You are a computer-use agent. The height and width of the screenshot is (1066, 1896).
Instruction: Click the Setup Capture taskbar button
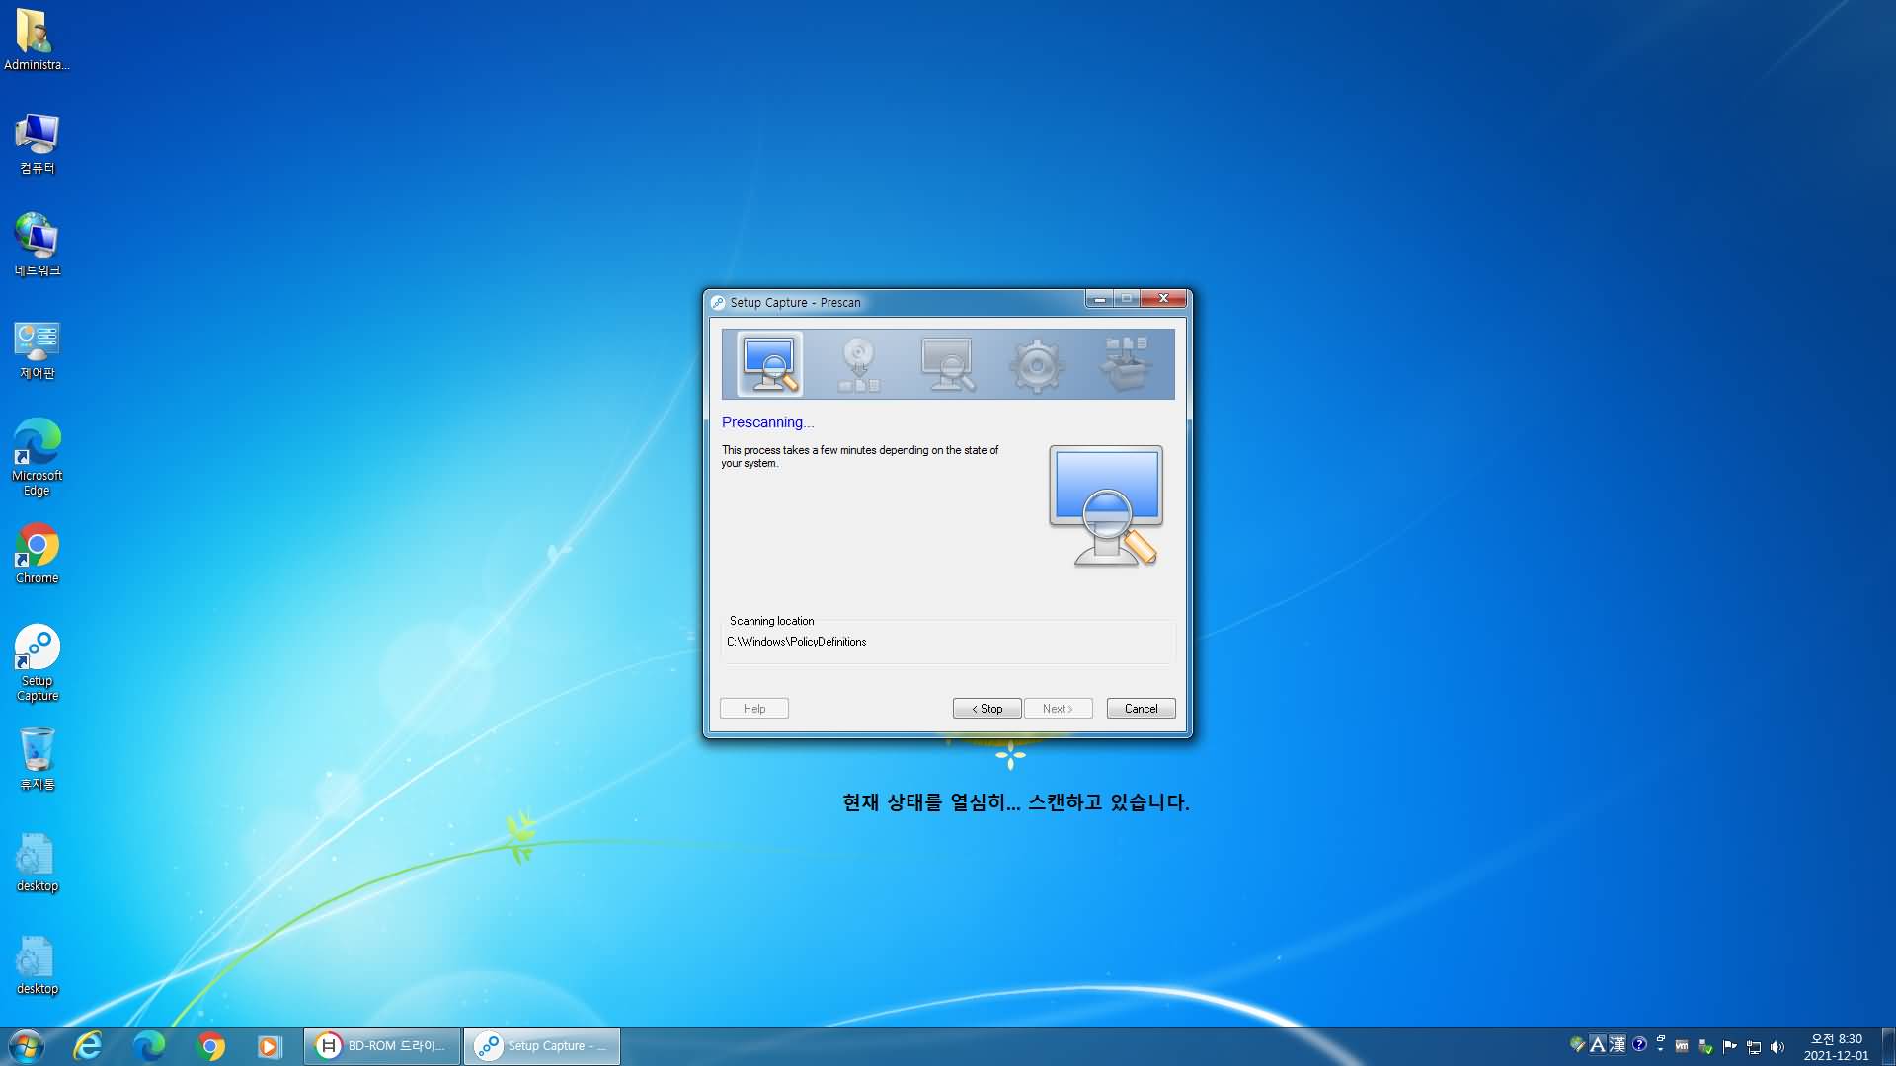click(542, 1046)
